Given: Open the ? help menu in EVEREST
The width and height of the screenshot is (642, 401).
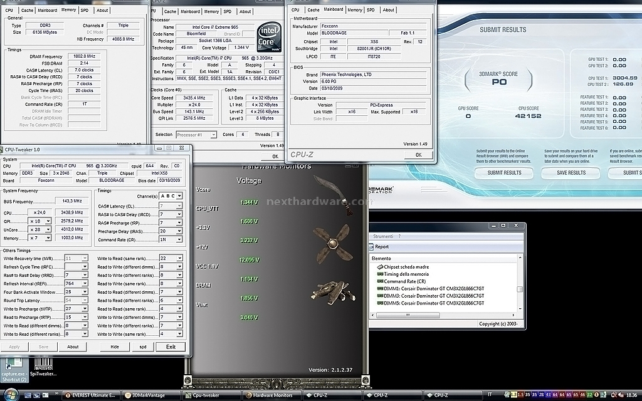Looking at the screenshot, I should (399, 236).
